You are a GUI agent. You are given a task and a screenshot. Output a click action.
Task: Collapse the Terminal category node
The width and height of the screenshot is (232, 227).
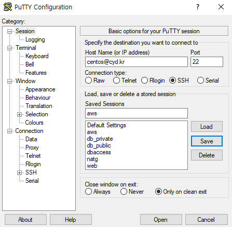[x=9, y=48]
